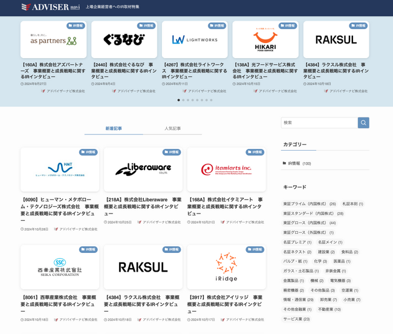Open the RAKSUL carousel thumbnail
393x334 pixels.
[336, 39]
